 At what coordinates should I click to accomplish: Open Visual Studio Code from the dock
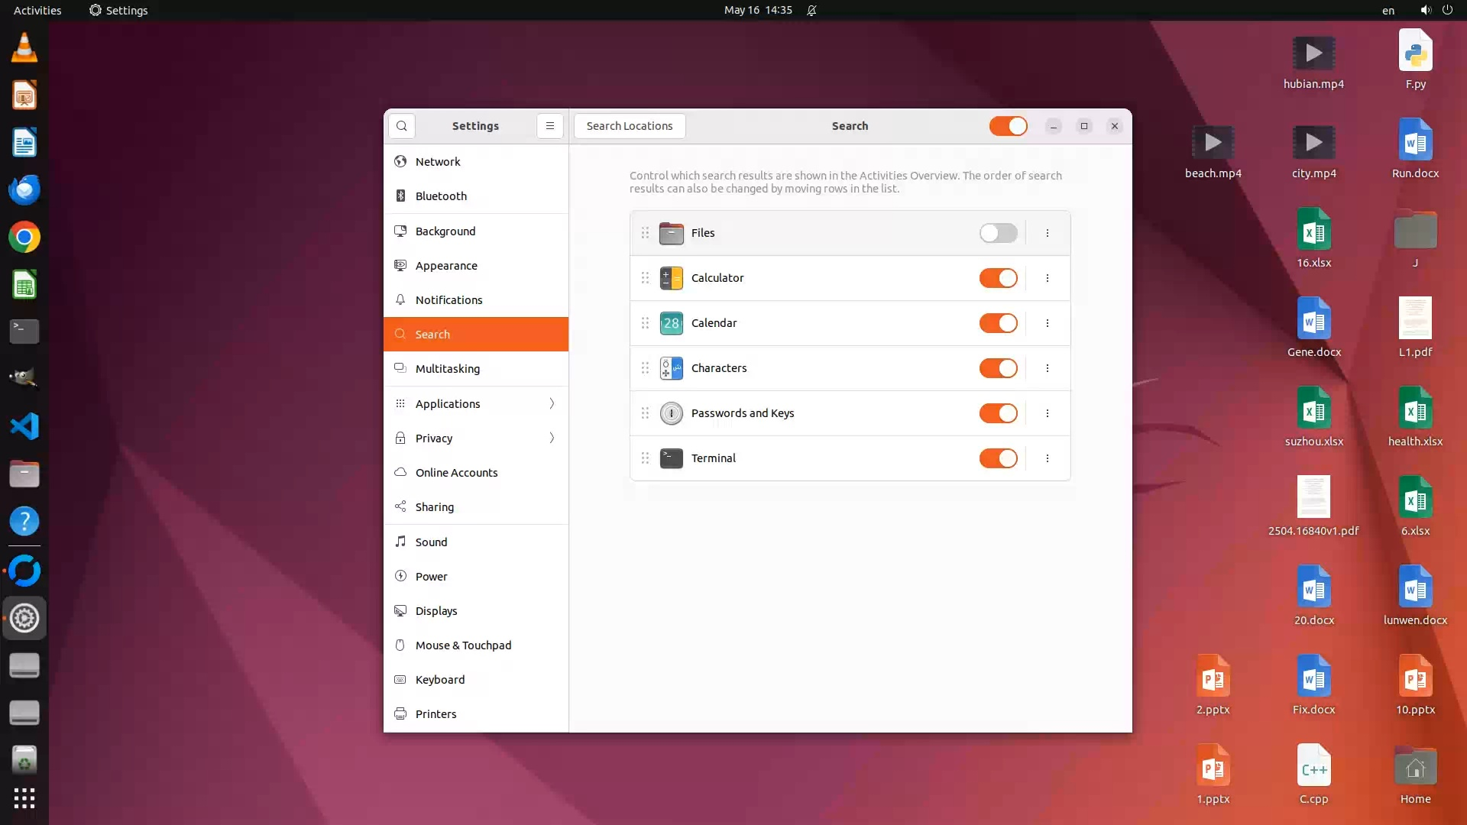pos(24,426)
